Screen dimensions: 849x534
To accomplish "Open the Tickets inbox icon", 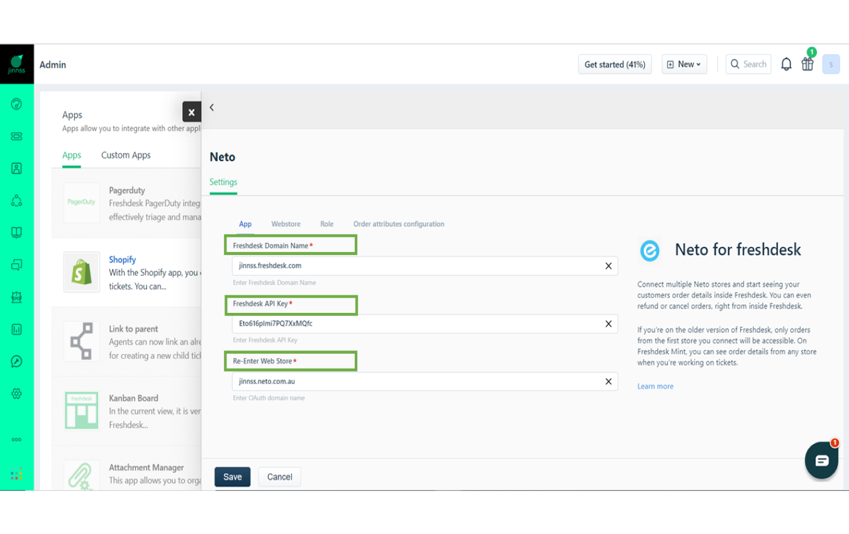I will 16,136.
